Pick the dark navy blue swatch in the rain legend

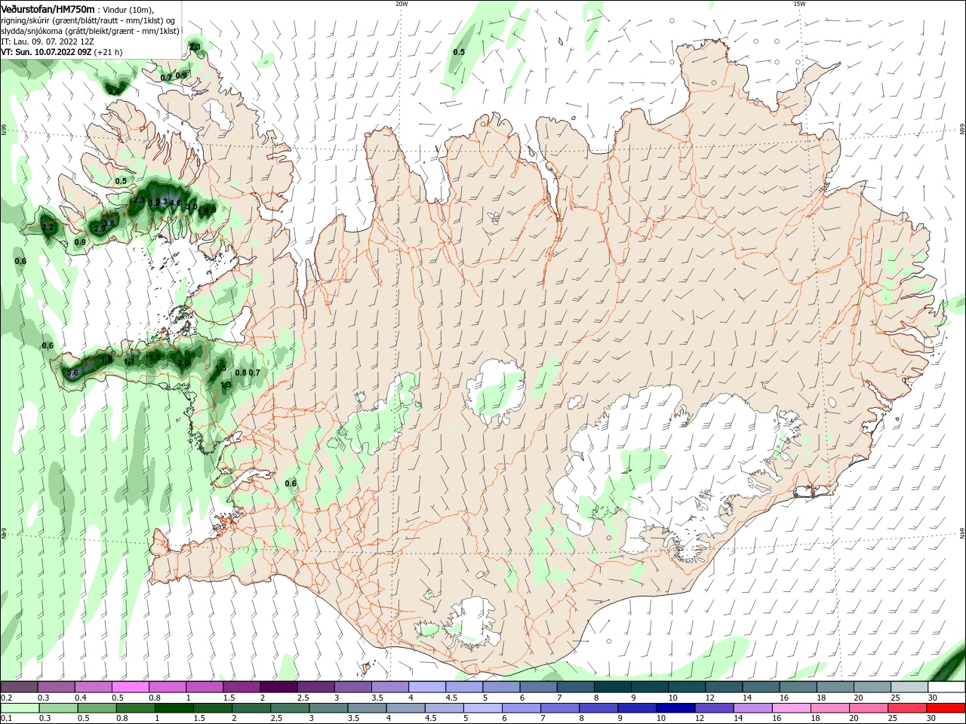(x=675, y=709)
